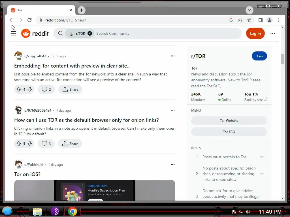Screen dimensions: 290x217
Task: Downvote the default browser onion links post
Action: [x=30, y=144]
